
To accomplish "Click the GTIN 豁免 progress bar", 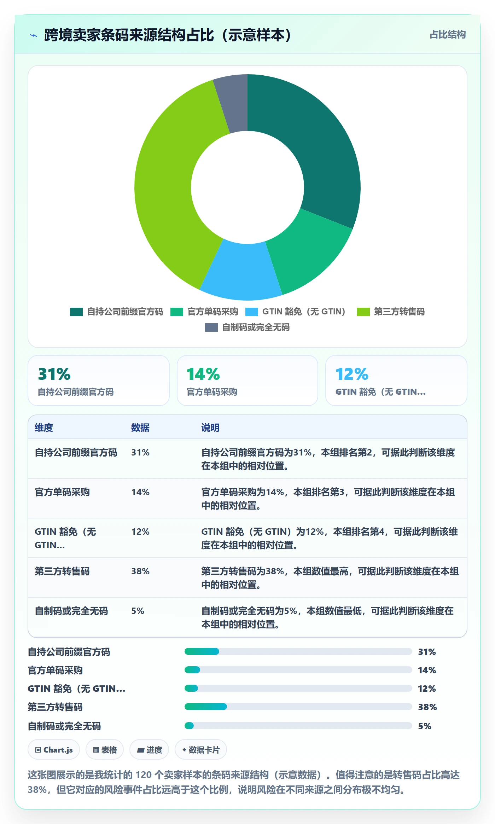I will coord(298,688).
